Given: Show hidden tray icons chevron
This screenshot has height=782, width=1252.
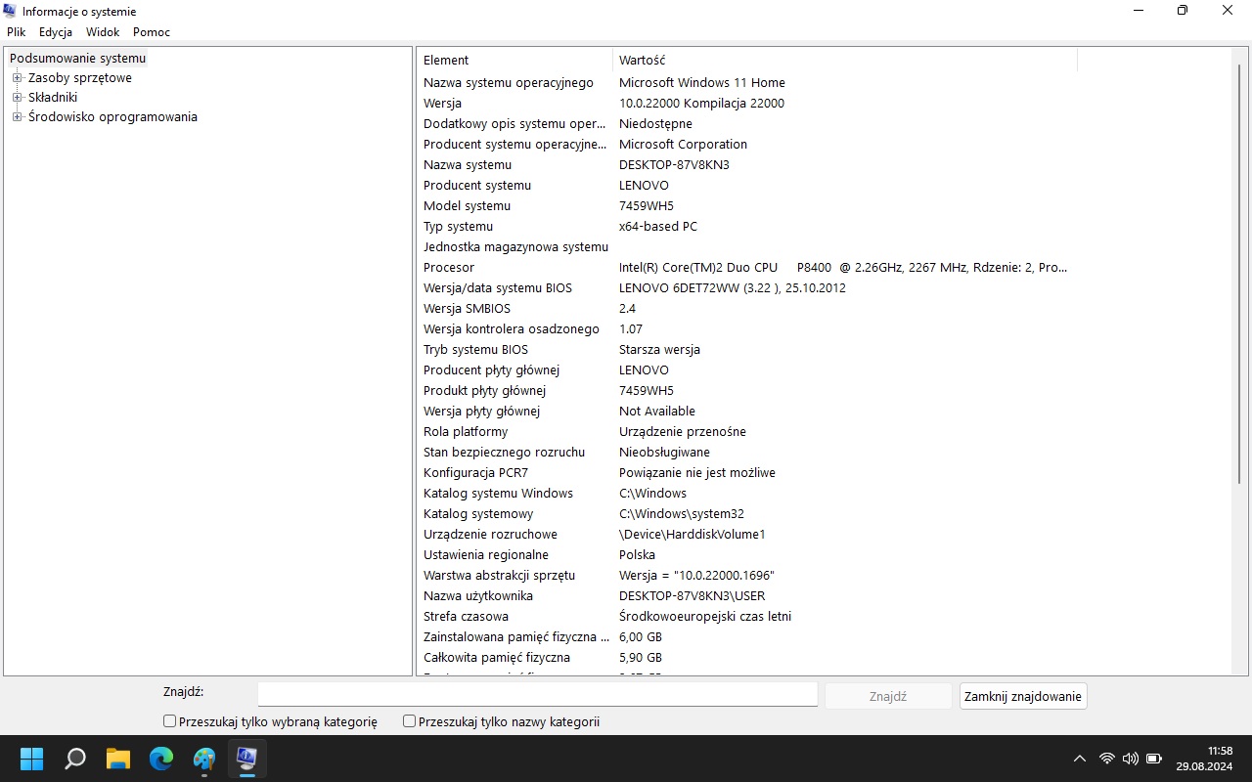Looking at the screenshot, I should click(x=1080, y=758).
